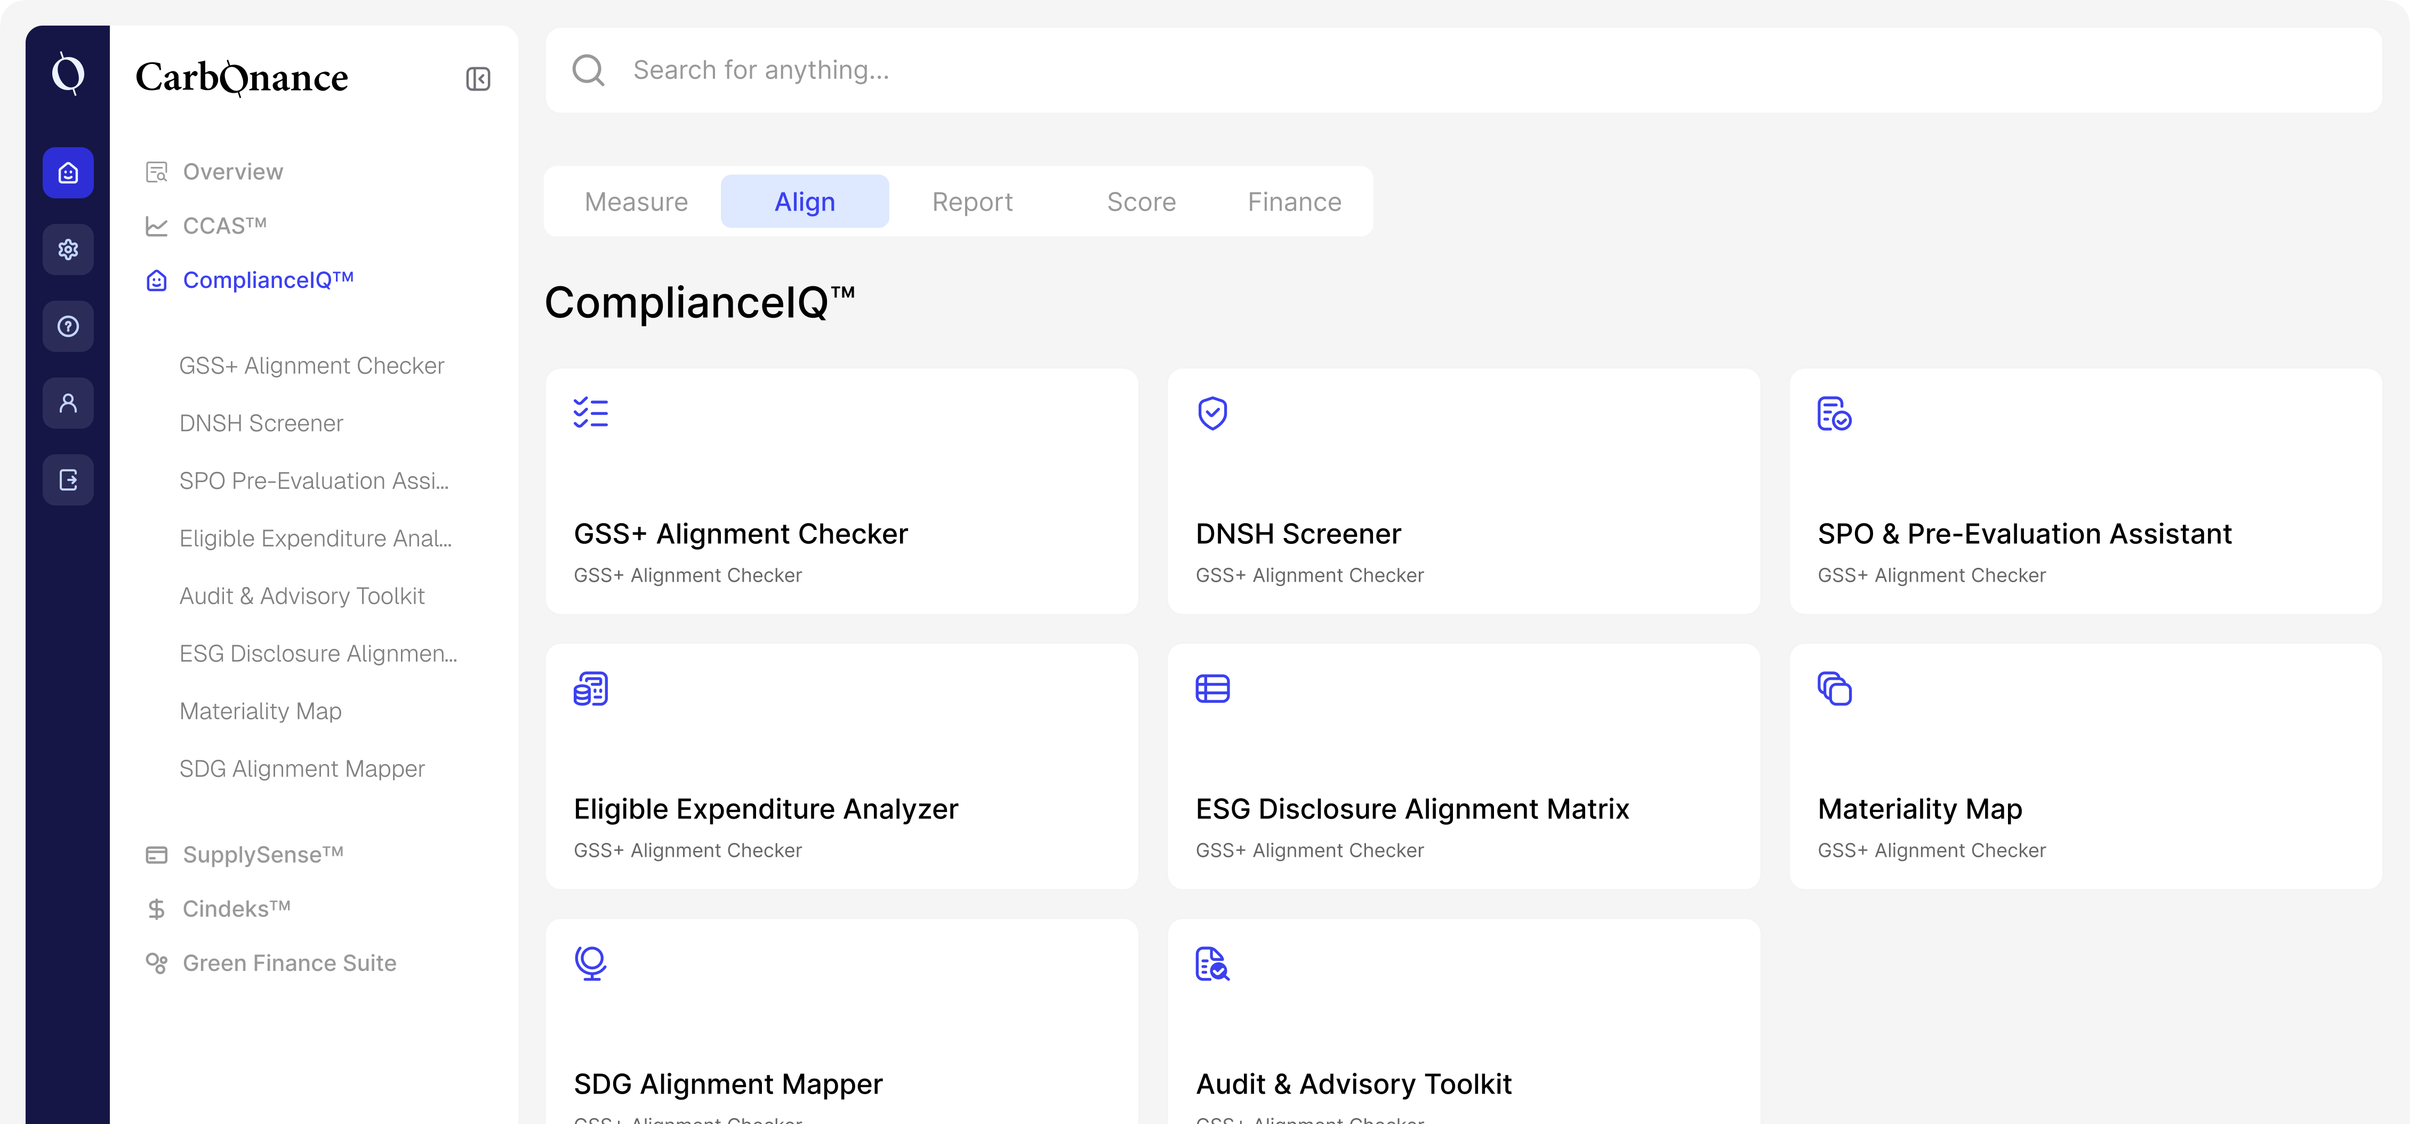2410x1124 pixels.
Task: Open the Measure section
Action: click(635, 200)
